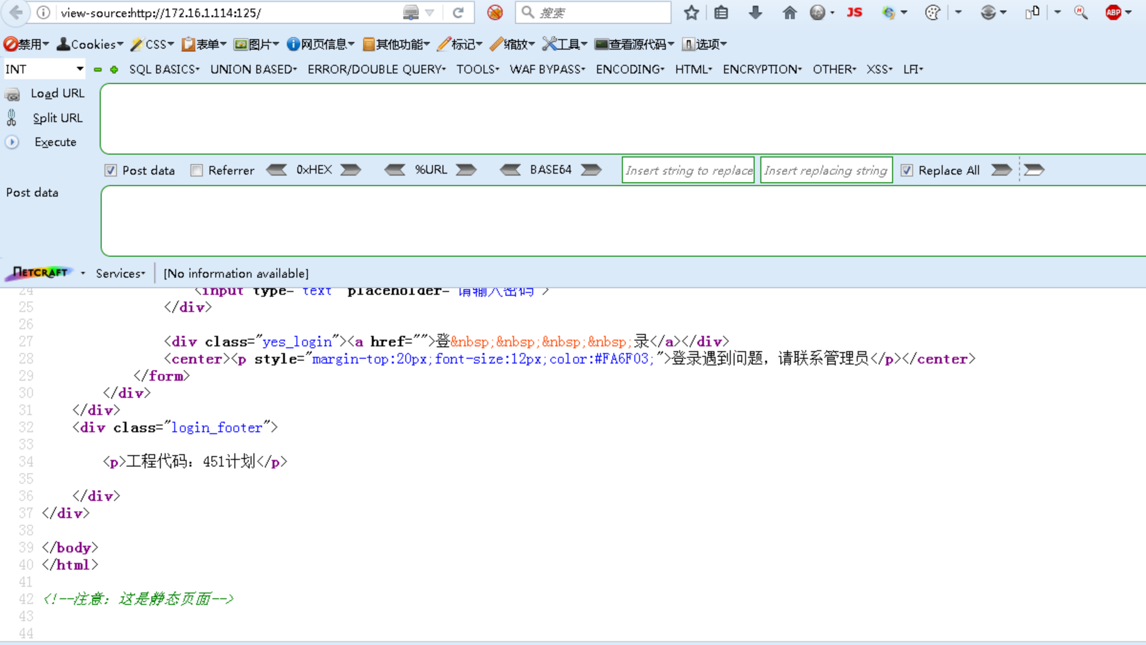
Task: Enable the Referrer checkbox
Action: coord(197,170)
